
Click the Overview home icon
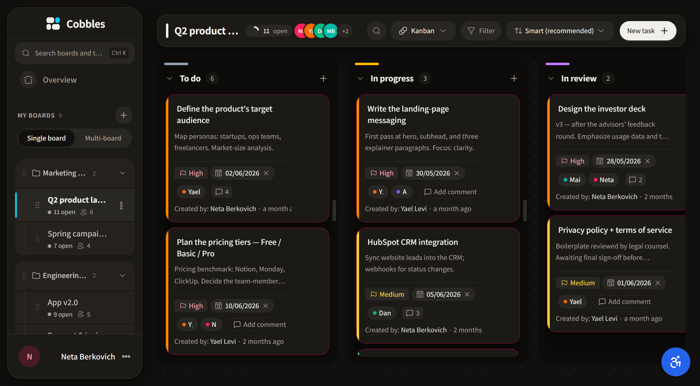click(x=28, y=80)
